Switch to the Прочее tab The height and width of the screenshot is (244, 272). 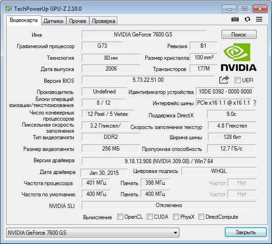[78, 21]
